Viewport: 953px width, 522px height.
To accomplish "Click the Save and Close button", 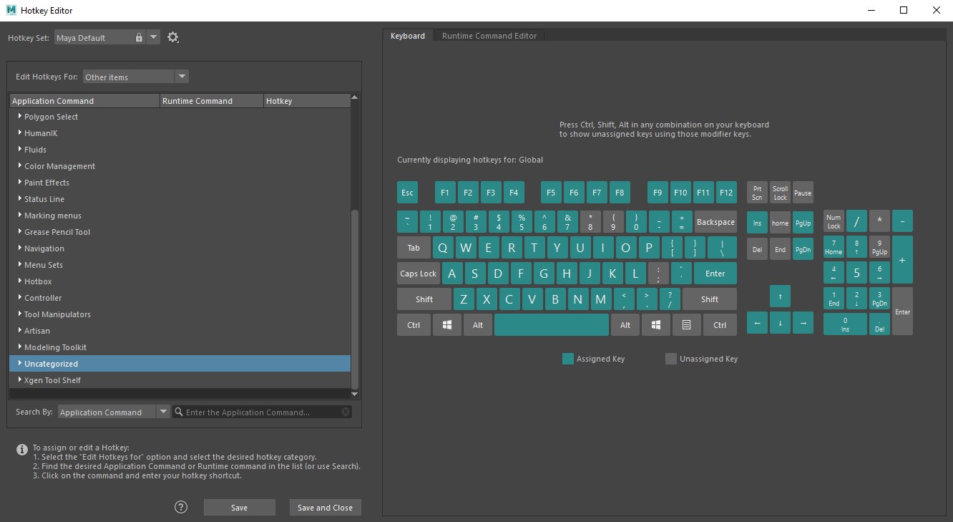I will 325,507.
